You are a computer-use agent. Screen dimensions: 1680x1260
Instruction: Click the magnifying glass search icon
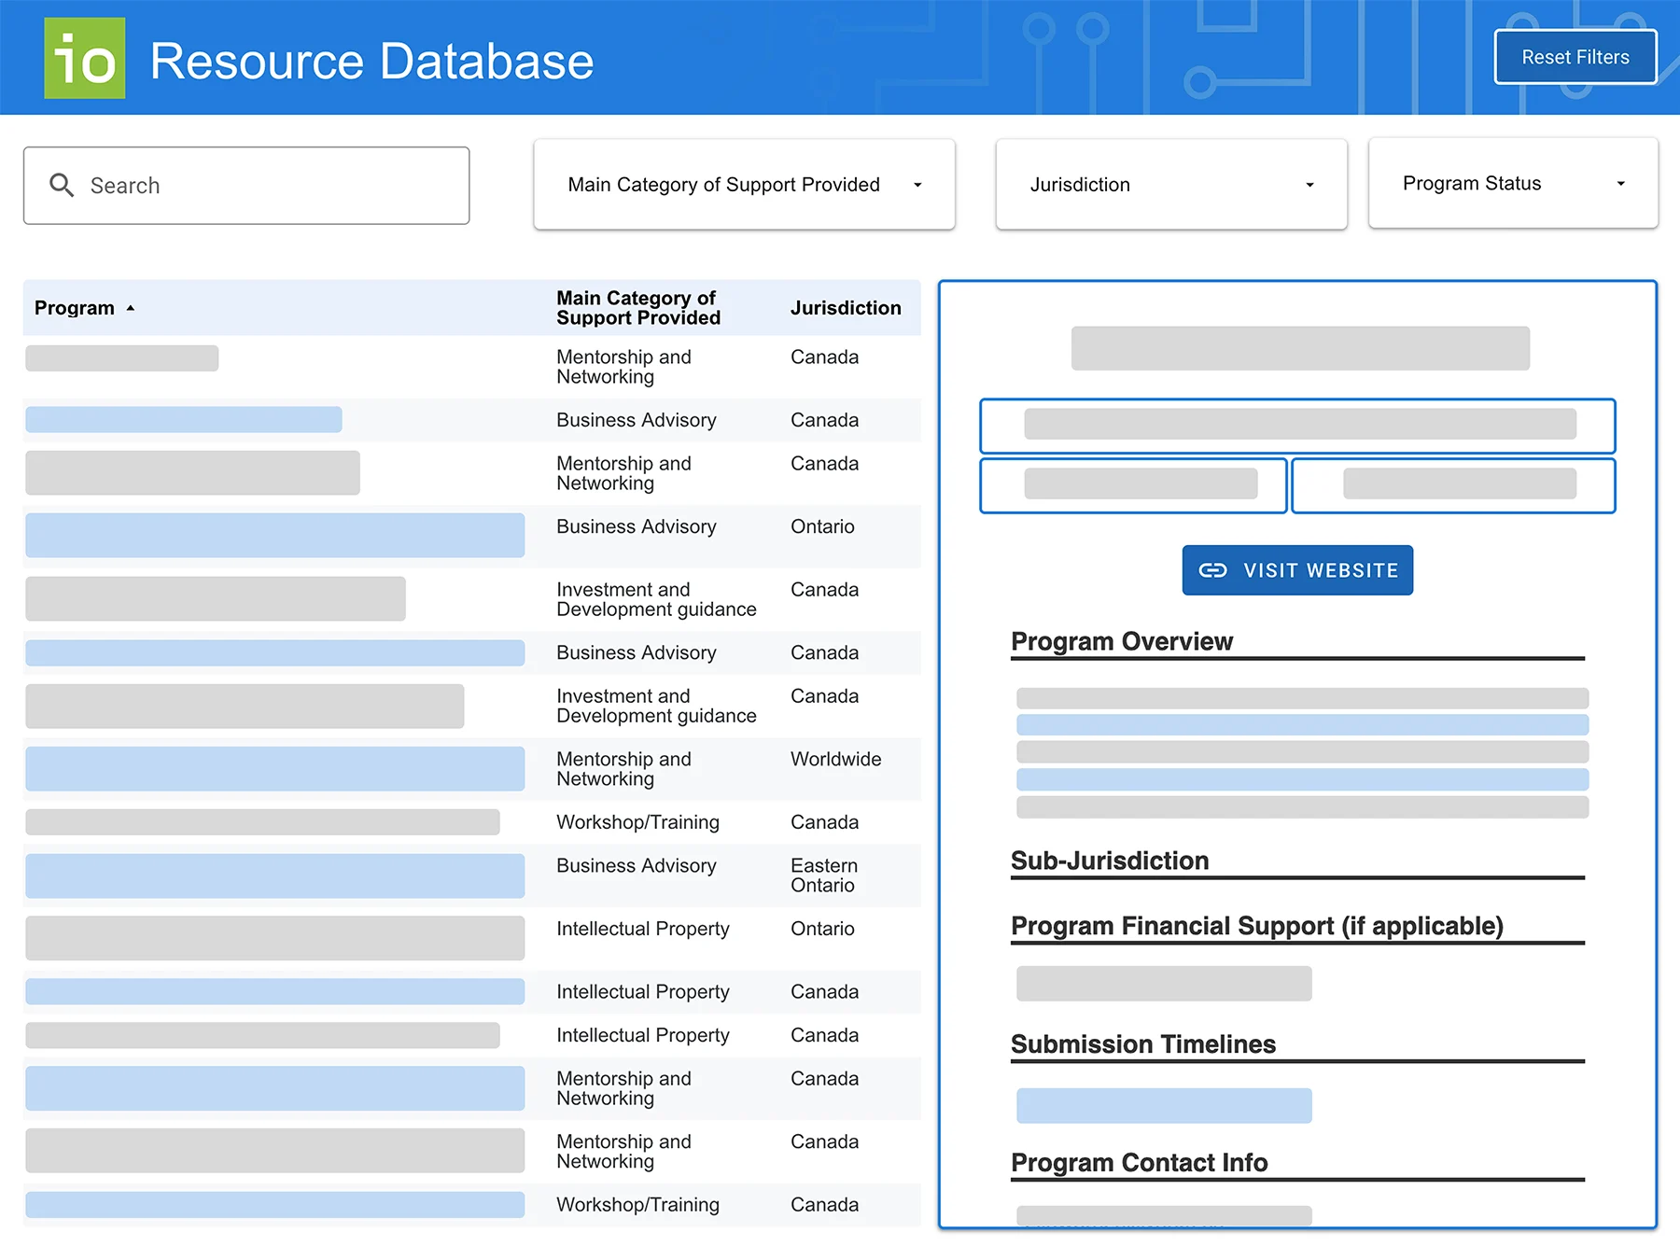pyautogui.click(x=63, y=185)
